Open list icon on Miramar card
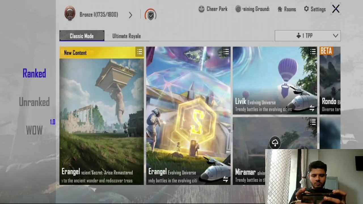This screenshot has width=363, height=204. point(313,122)
